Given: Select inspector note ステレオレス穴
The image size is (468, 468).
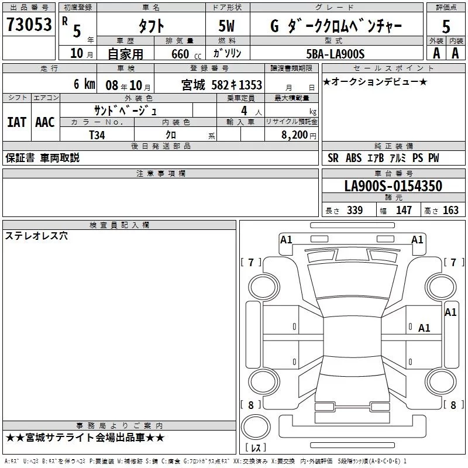Looking at the screenshot, I should pyautogui.click(x=36, y=236).
